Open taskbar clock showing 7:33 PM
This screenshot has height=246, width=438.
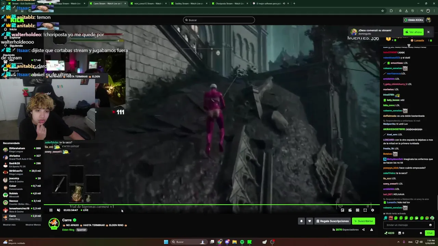coord(431,242)
